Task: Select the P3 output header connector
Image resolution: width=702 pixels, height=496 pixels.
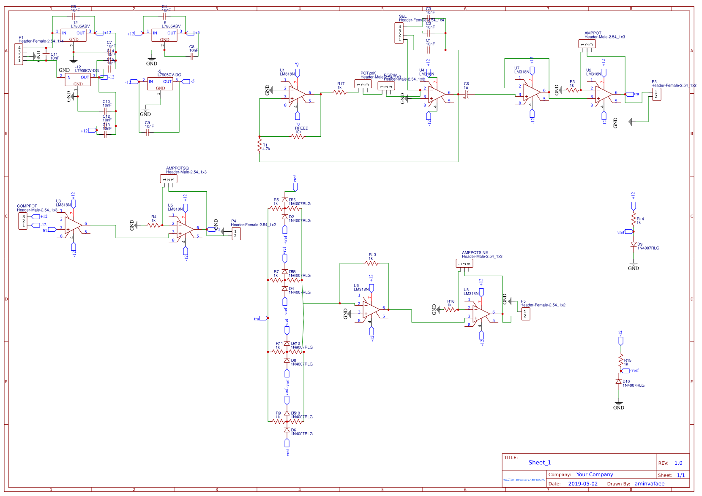Action: coord(656,95)
